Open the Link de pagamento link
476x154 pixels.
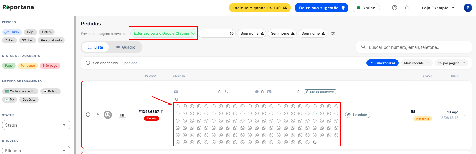coord(320,92)
